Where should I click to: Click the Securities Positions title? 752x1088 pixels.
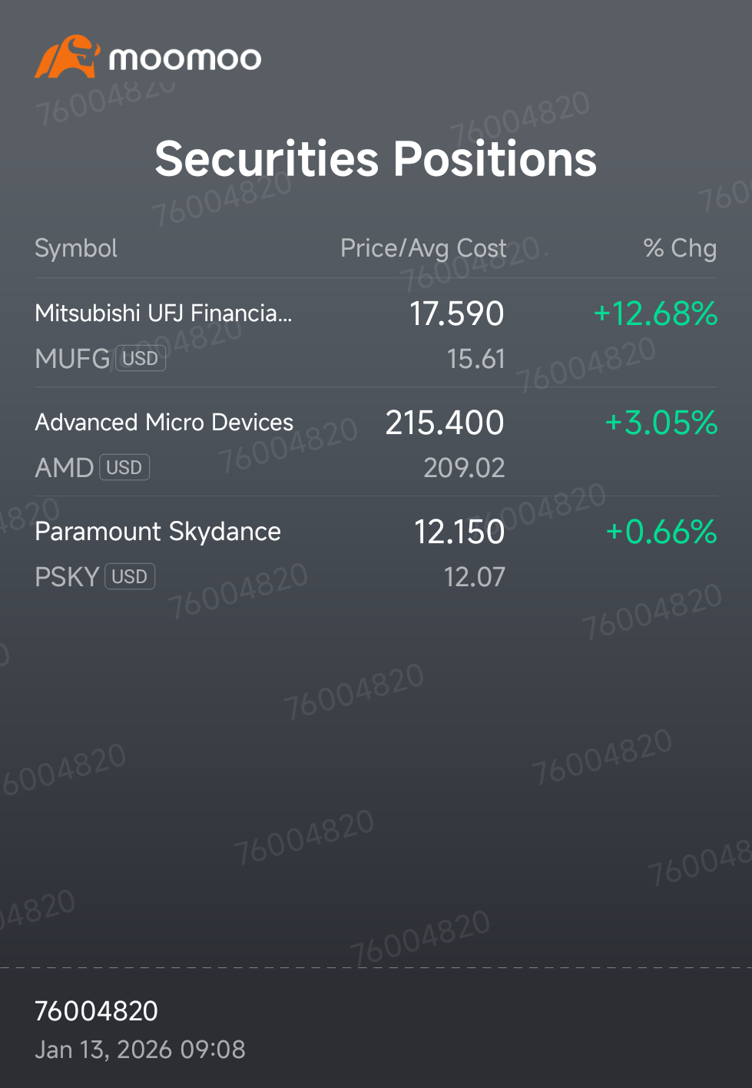[376, 159]
